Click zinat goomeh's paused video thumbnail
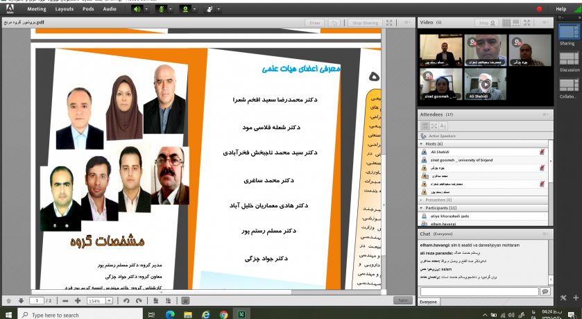 coord(441,84)
